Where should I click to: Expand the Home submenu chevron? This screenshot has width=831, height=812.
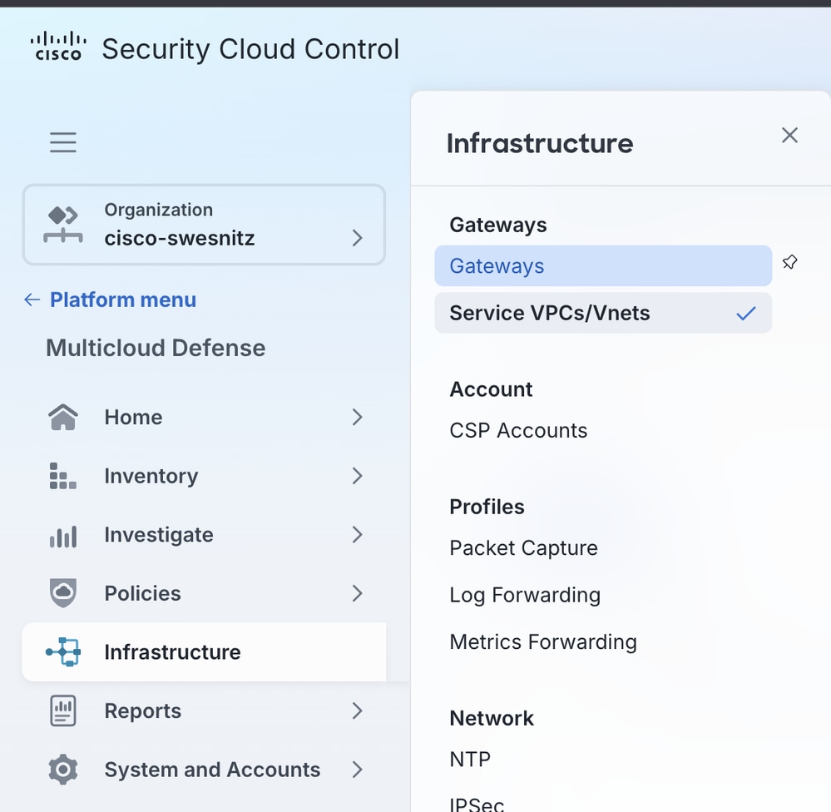[x=357, y=417]
